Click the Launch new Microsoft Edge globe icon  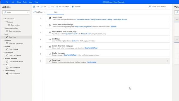(50, 26)
